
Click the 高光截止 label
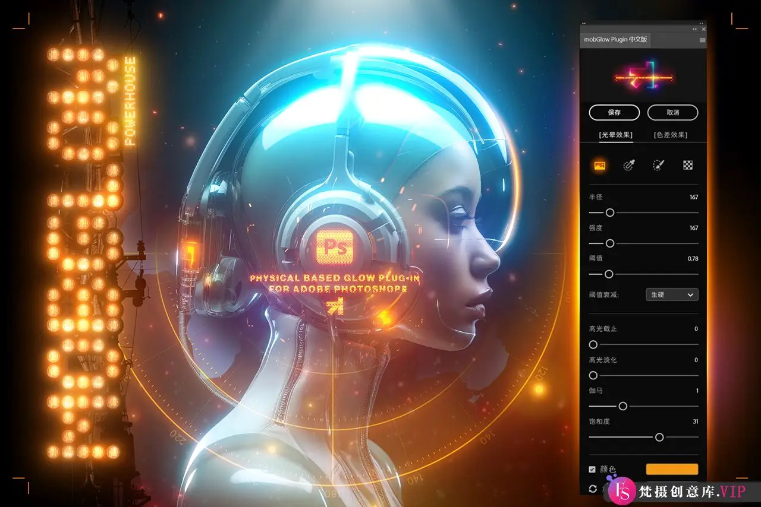602,329
